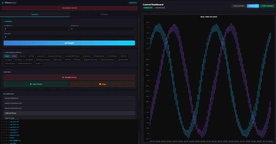Click the Set Targets button
The width and height of the screenshot is (276, 144).
click(69, 43)
